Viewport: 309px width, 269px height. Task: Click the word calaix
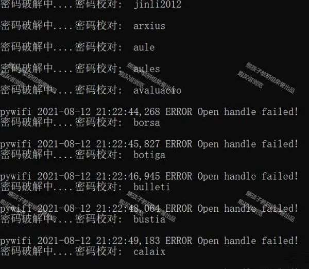[149, 251]
